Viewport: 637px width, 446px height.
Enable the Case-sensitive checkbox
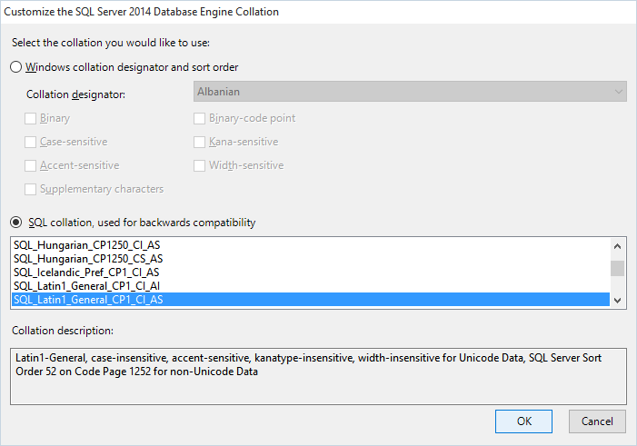pos(31,143)
